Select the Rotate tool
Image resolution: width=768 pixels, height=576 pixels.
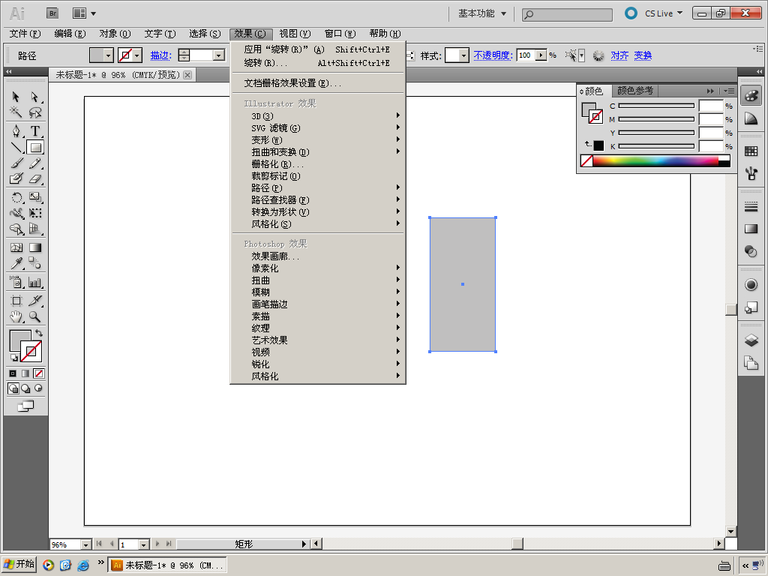coord(16,197)
